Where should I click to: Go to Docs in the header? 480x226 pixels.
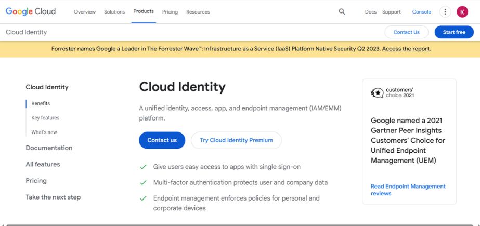(371, 12)
